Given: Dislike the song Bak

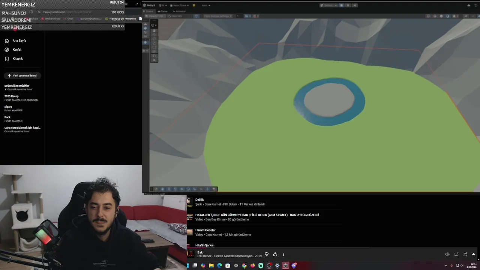Looking at the screenshot, I should pos(267,254).
